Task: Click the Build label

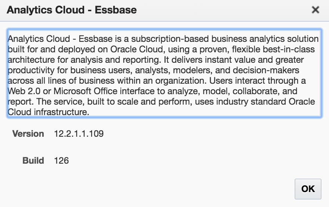Action: coord(33,161)
